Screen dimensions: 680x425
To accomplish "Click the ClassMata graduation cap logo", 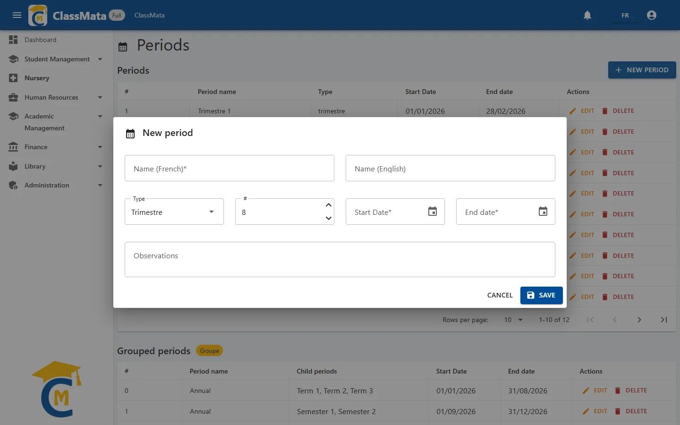I will [38, 15].
